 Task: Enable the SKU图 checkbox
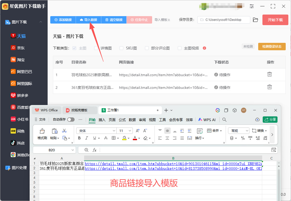121,48
